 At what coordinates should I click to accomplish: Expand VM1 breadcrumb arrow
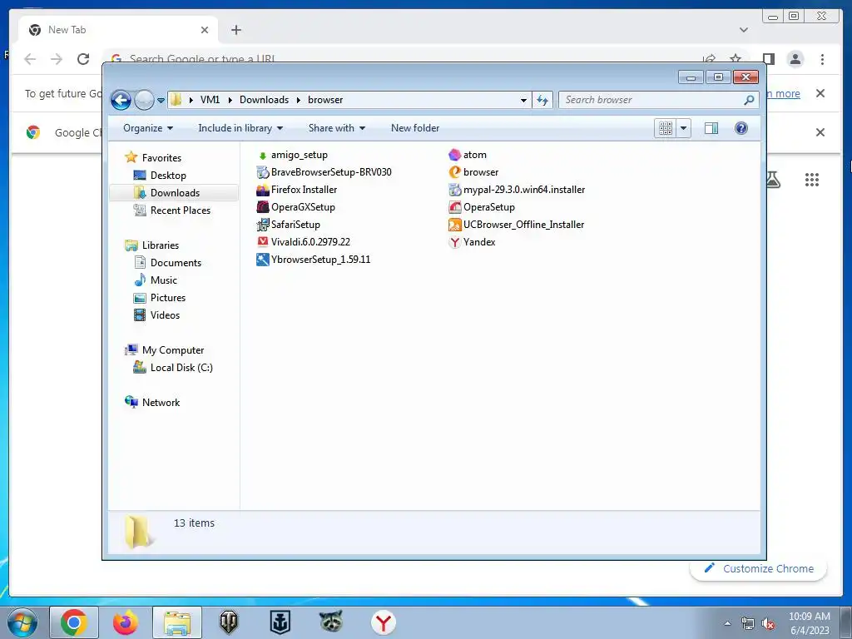coord(230,100)
